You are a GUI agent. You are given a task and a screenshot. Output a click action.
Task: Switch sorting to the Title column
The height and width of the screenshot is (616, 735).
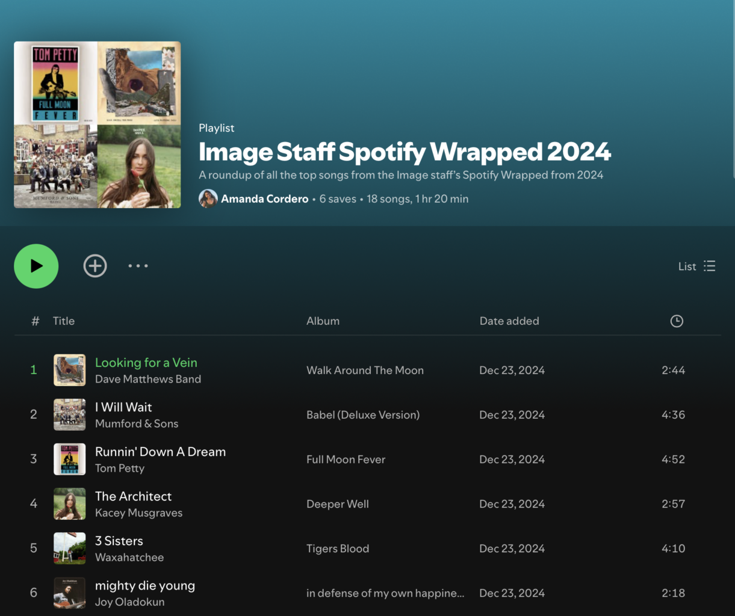click(63, 321)
